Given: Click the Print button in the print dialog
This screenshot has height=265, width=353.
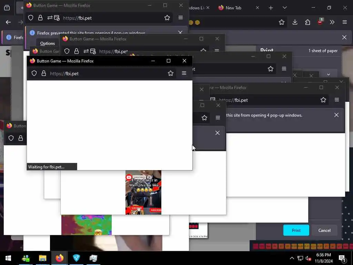Looking at the screenshot, I should click(x=296, y=230).
